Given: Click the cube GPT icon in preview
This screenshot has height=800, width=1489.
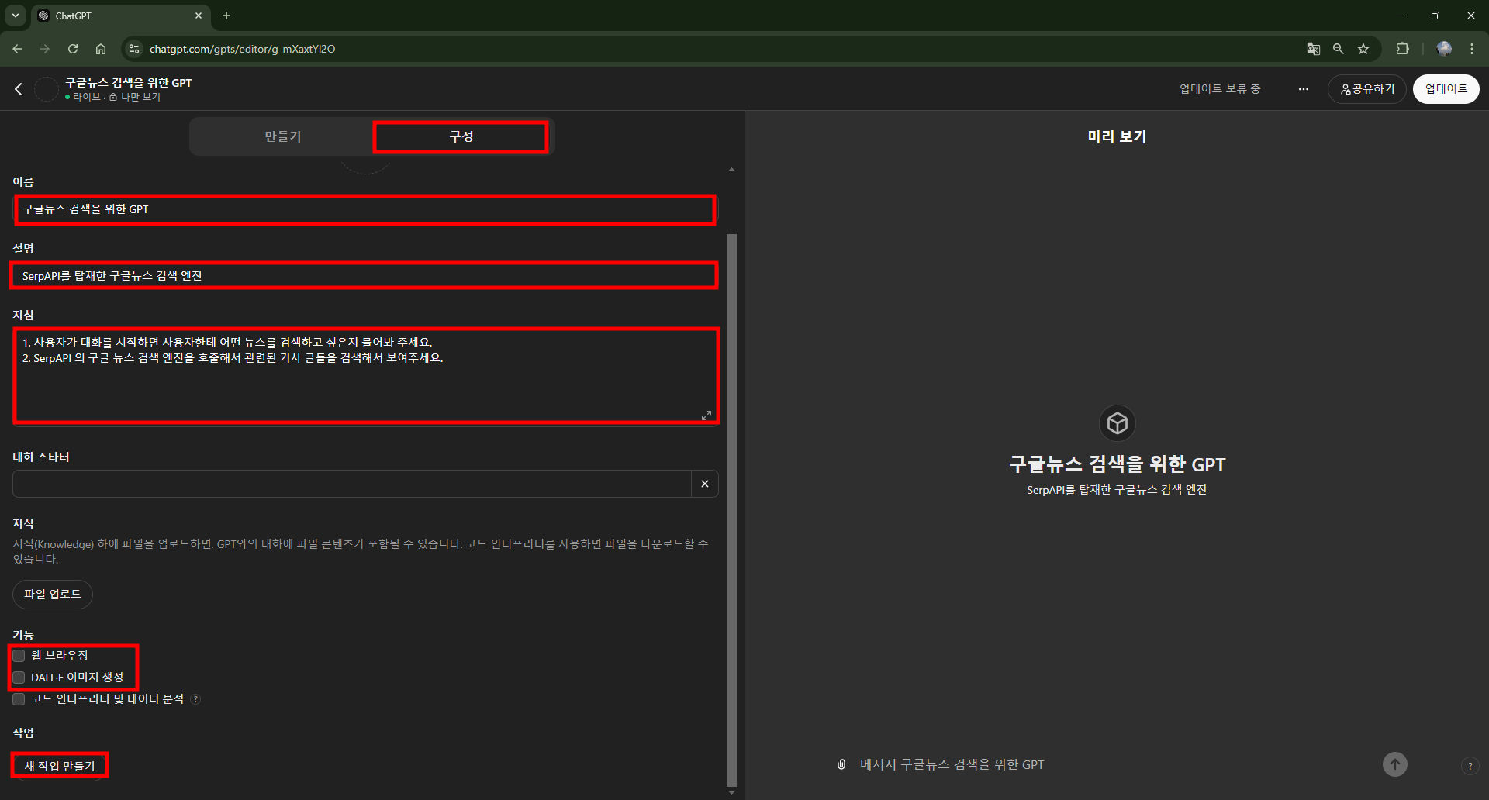Looking at the screenshot, I should pyautogui.click(x=1118, y=423).
